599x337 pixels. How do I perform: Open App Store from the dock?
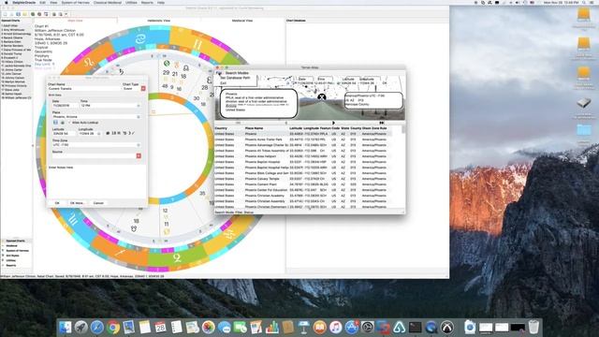(x=352, y=328)
